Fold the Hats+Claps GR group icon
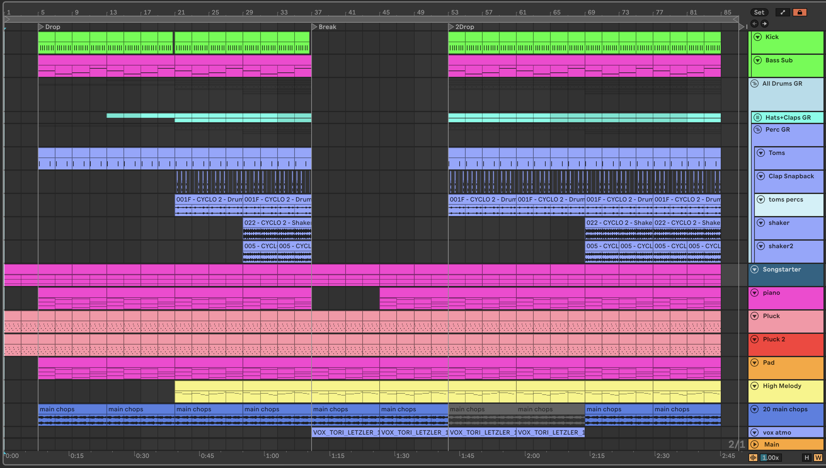Screen dimensions: 826x468 (758, 117)
